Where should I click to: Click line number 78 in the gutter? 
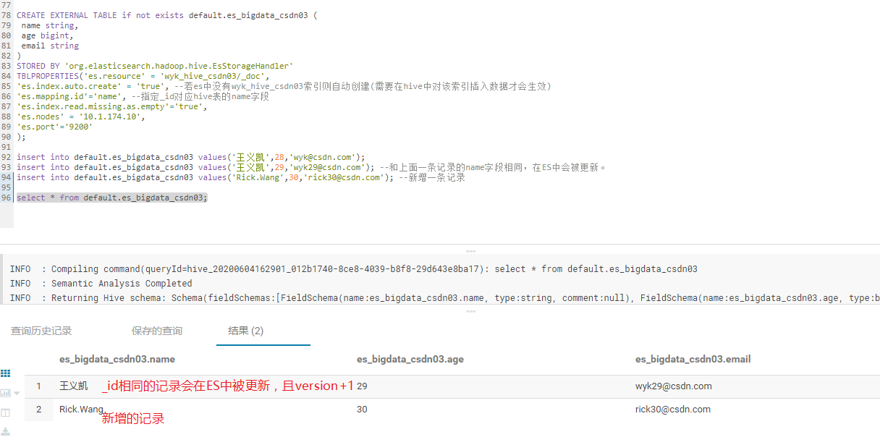6,15
